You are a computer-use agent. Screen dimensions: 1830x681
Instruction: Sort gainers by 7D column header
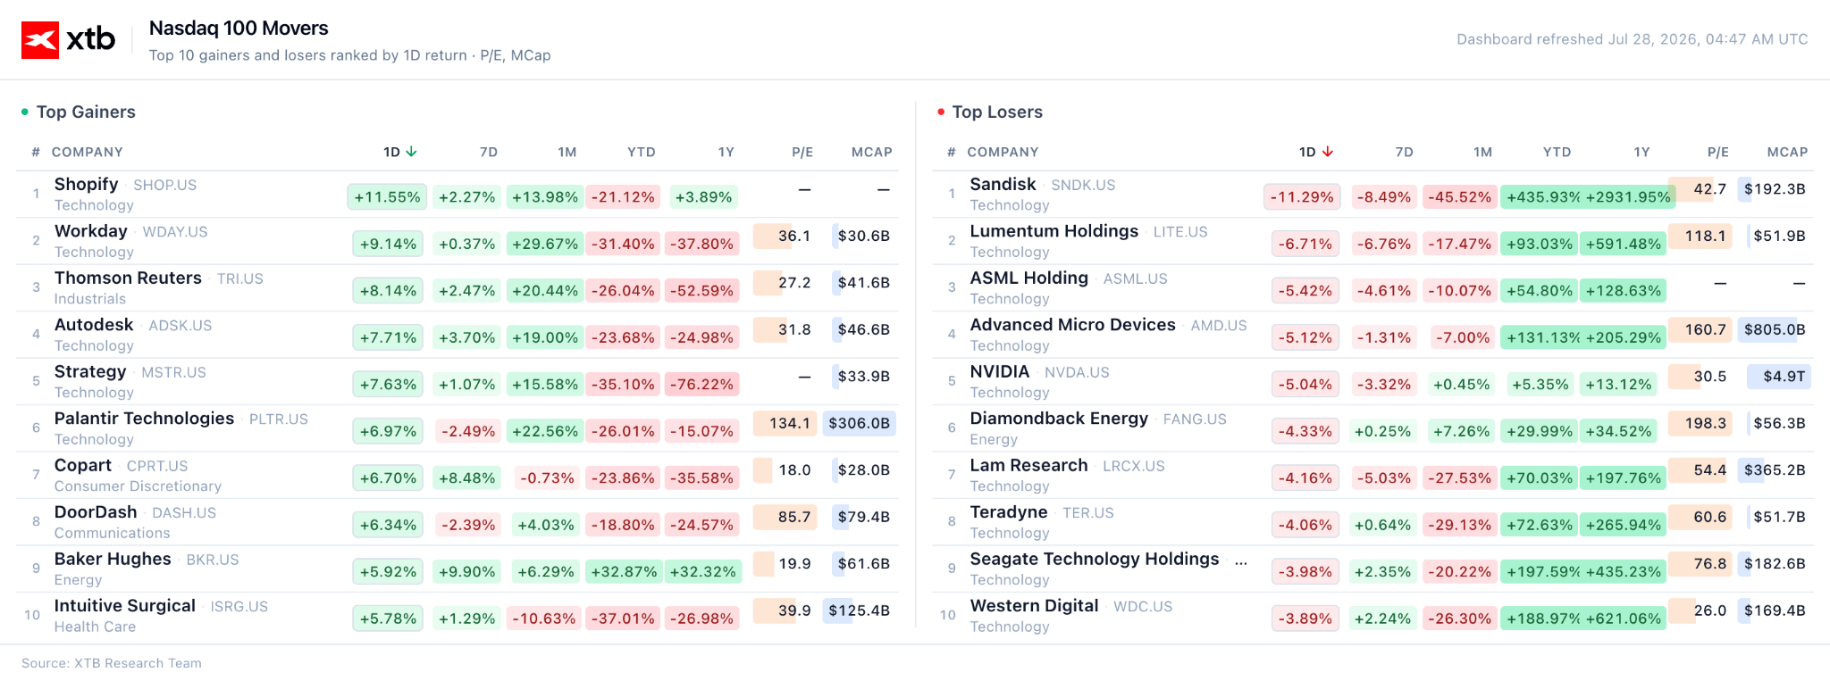coord(488,152)
